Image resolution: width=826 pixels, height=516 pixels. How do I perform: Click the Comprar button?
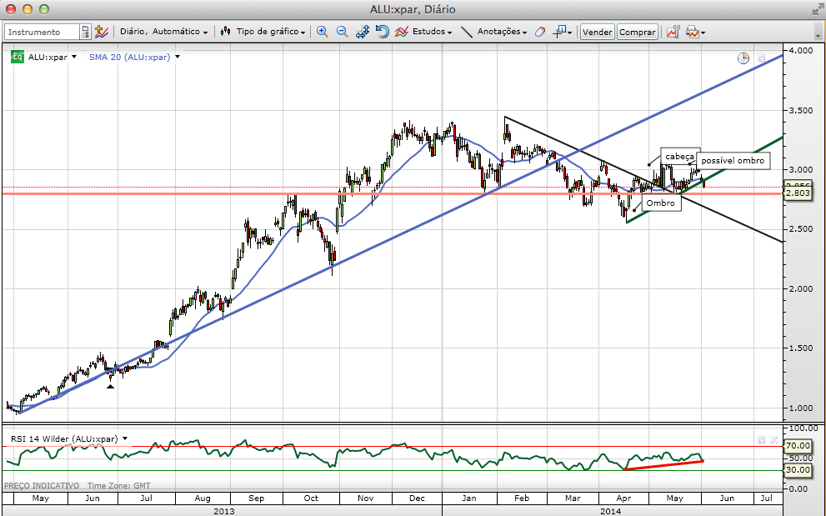point(638,33)
